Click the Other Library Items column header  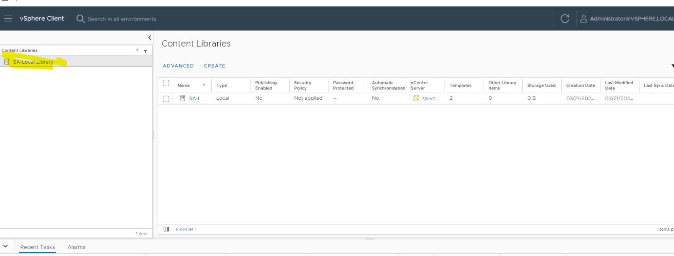(502, 85)
